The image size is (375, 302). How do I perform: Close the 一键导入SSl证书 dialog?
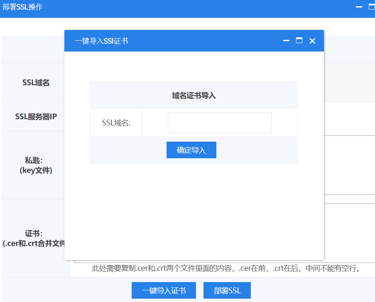pos(312,41)
